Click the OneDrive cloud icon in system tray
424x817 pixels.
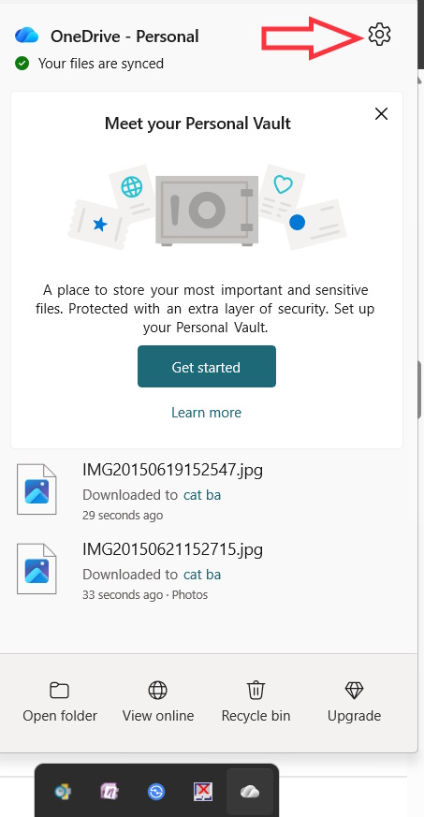(x=250, y=792)
